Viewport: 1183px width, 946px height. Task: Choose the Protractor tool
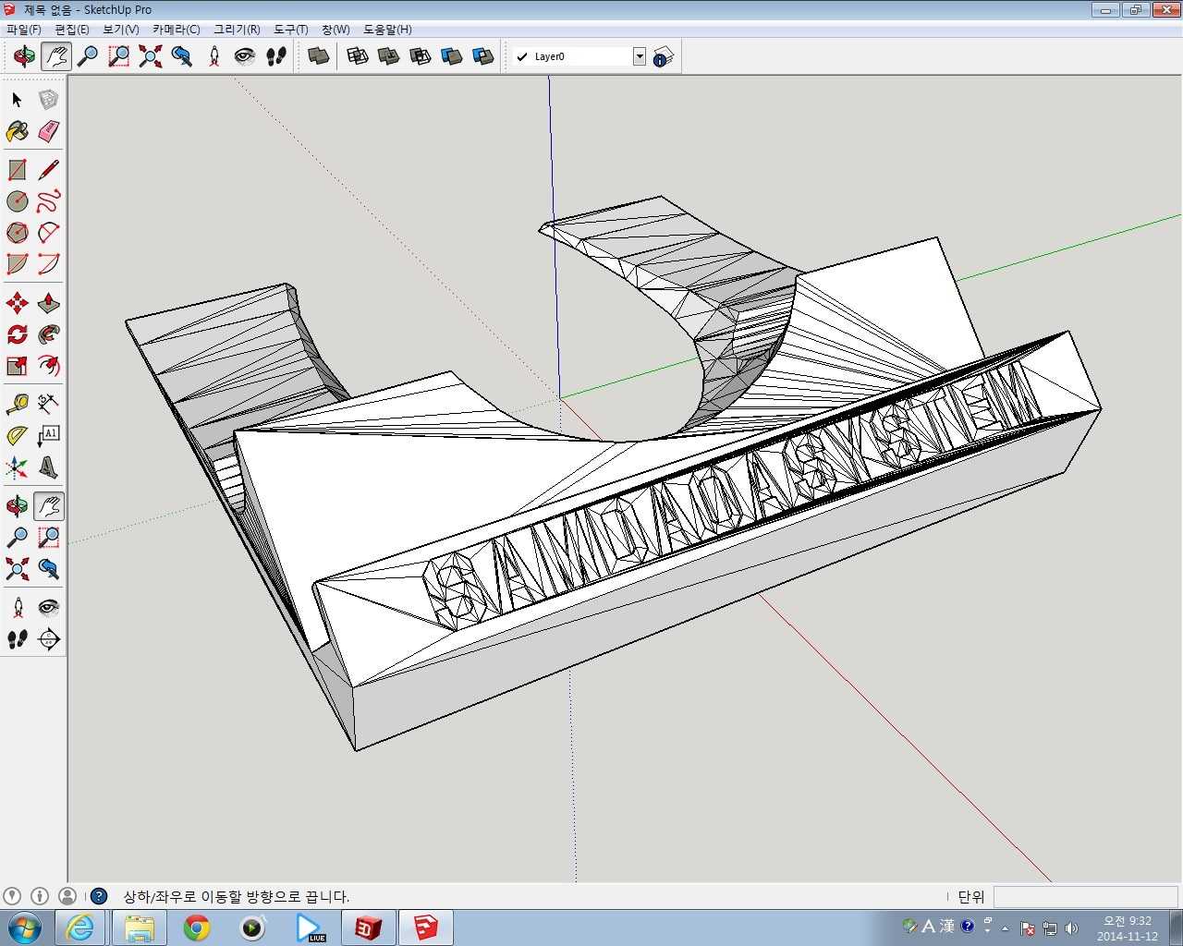(17, 436)
